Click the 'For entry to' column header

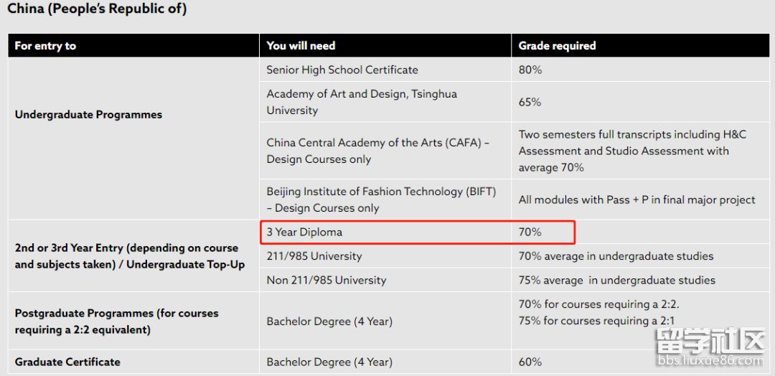click(x=45, y=46)
